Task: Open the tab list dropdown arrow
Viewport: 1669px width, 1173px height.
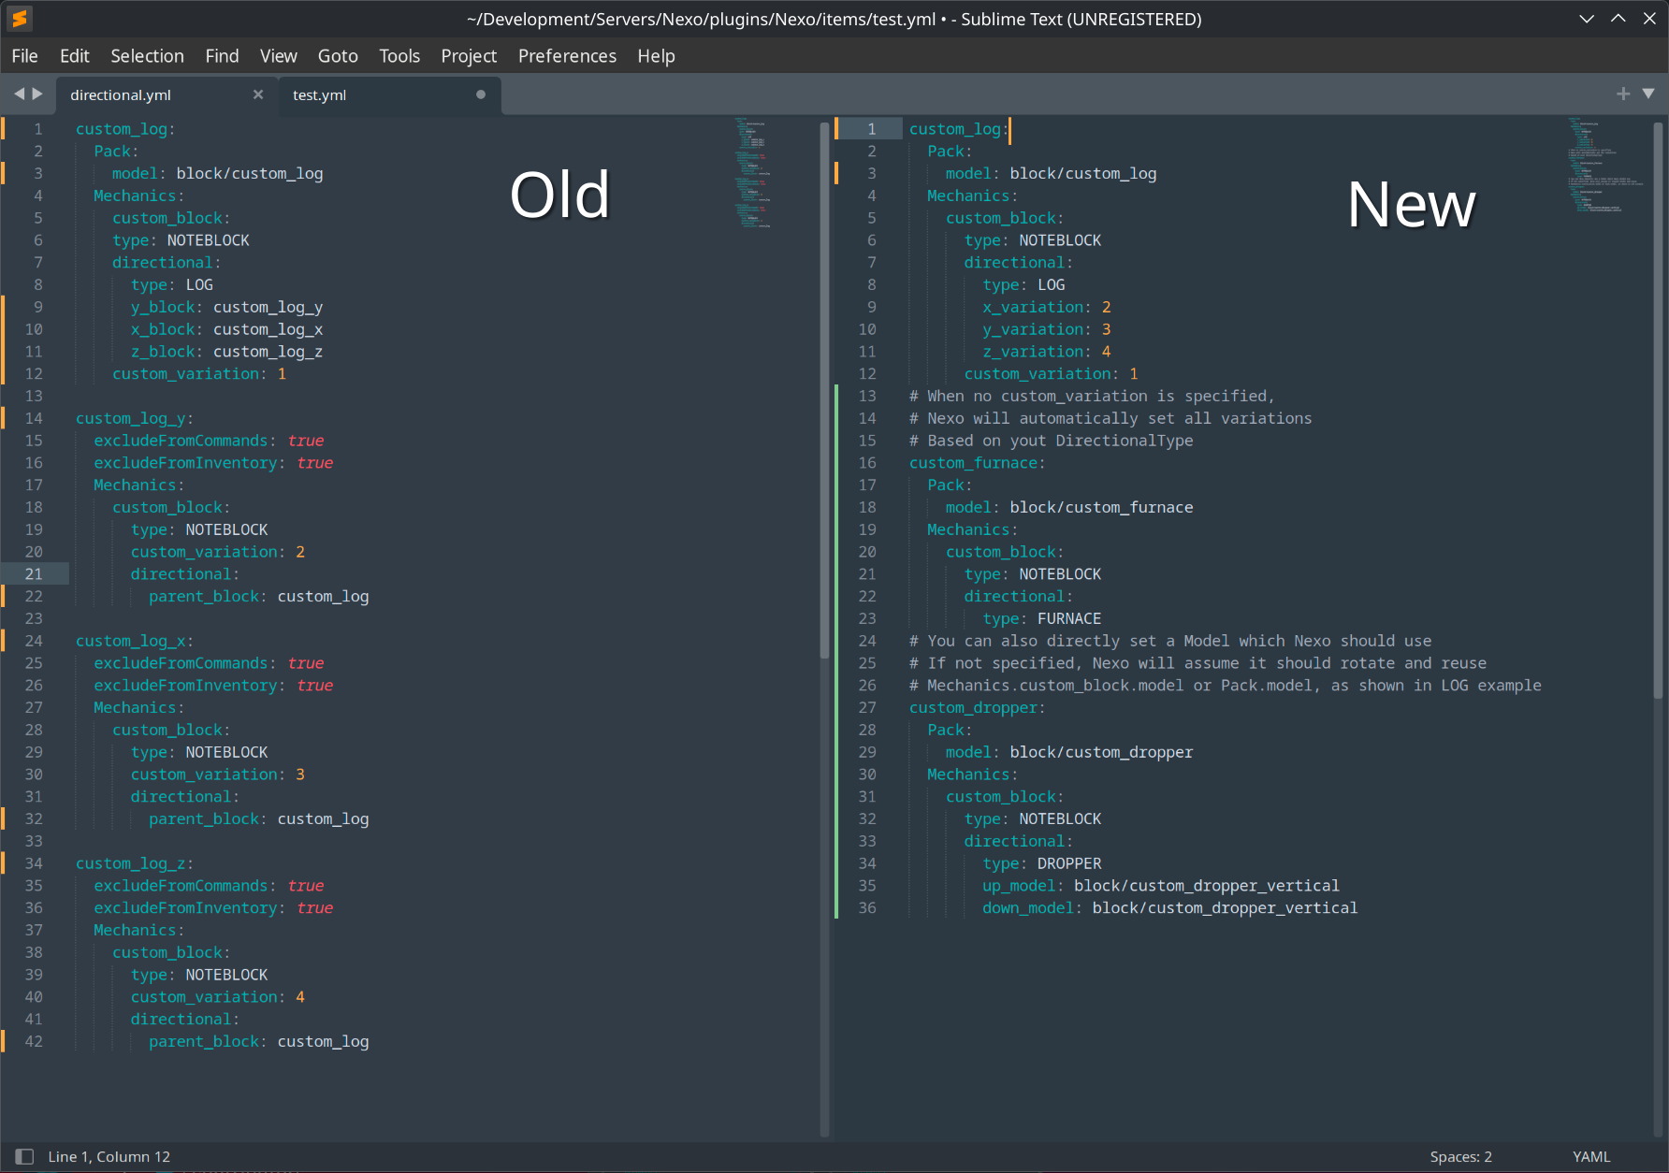Action: tap(1648, 94)
